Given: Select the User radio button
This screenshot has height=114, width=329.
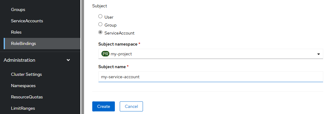Looking at the screenshot, I should (x=101, y=17).
